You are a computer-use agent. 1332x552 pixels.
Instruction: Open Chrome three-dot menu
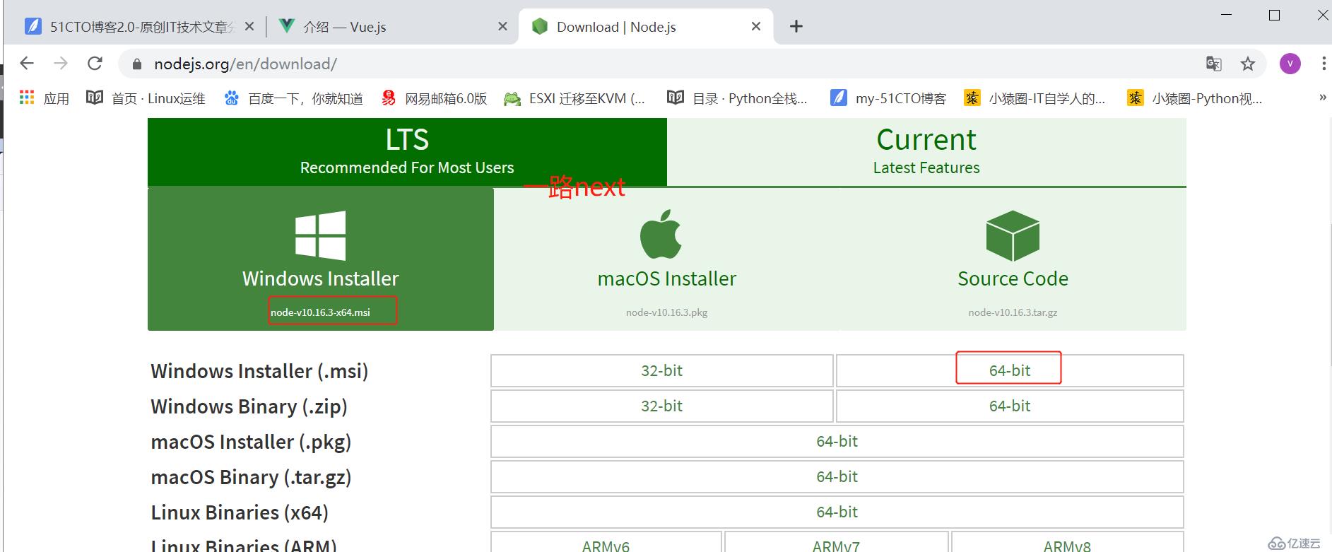(x=1324, y=64)
